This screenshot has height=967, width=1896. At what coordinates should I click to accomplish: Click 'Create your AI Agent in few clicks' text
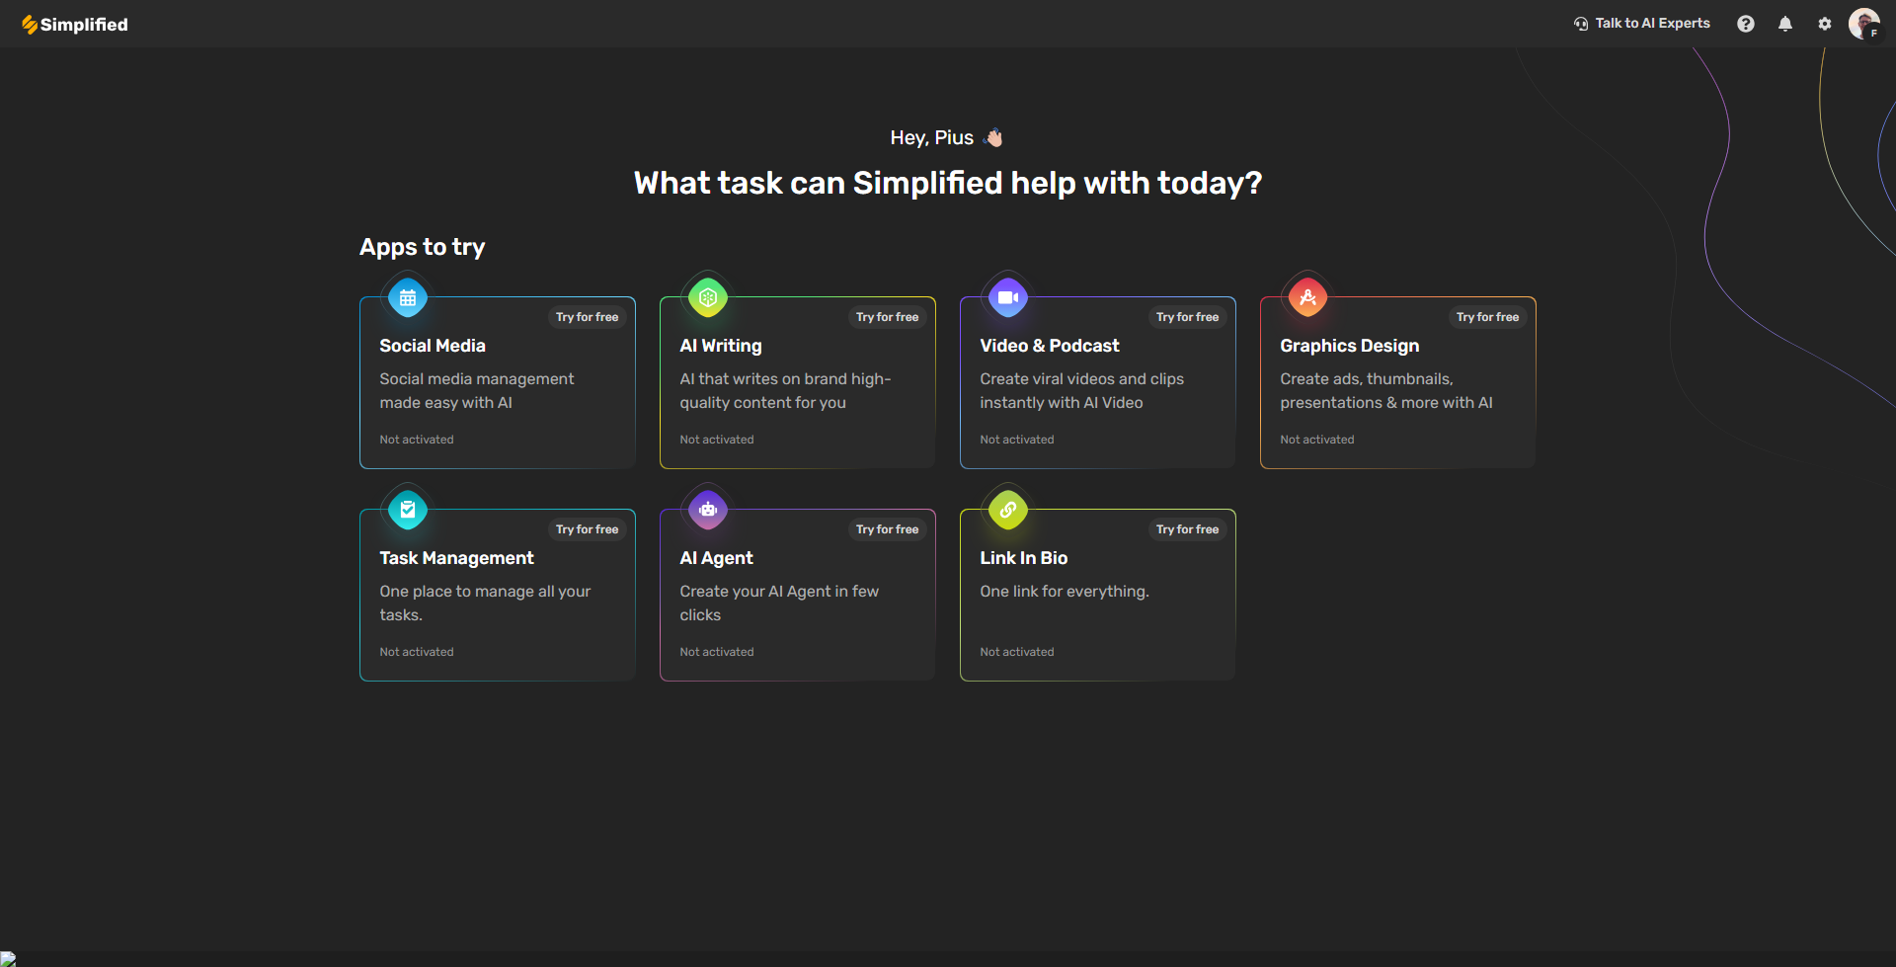pyautogui.click(x=780, y=604)
